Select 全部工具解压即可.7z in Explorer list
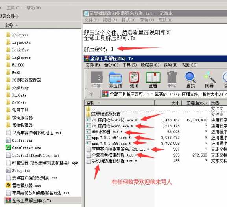Screen dimensions: 227x207 (x=28, y=201)
